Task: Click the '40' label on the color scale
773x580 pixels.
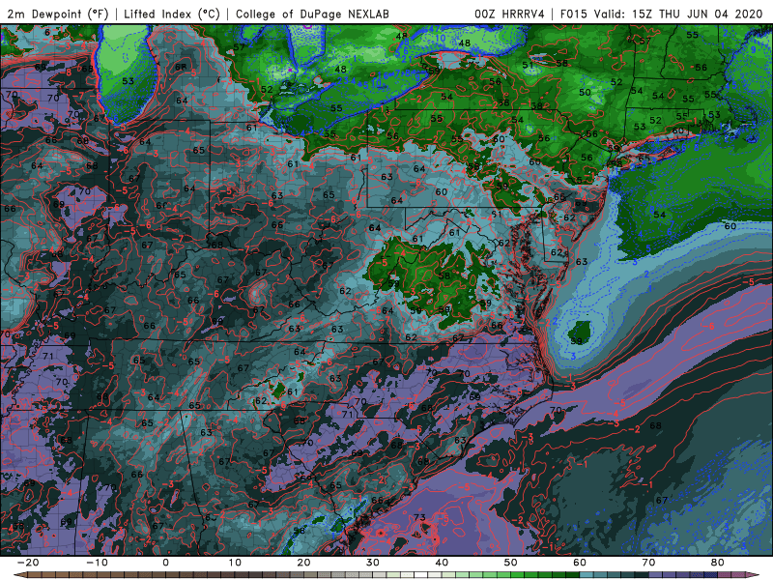Action: [x=442, y=563]
